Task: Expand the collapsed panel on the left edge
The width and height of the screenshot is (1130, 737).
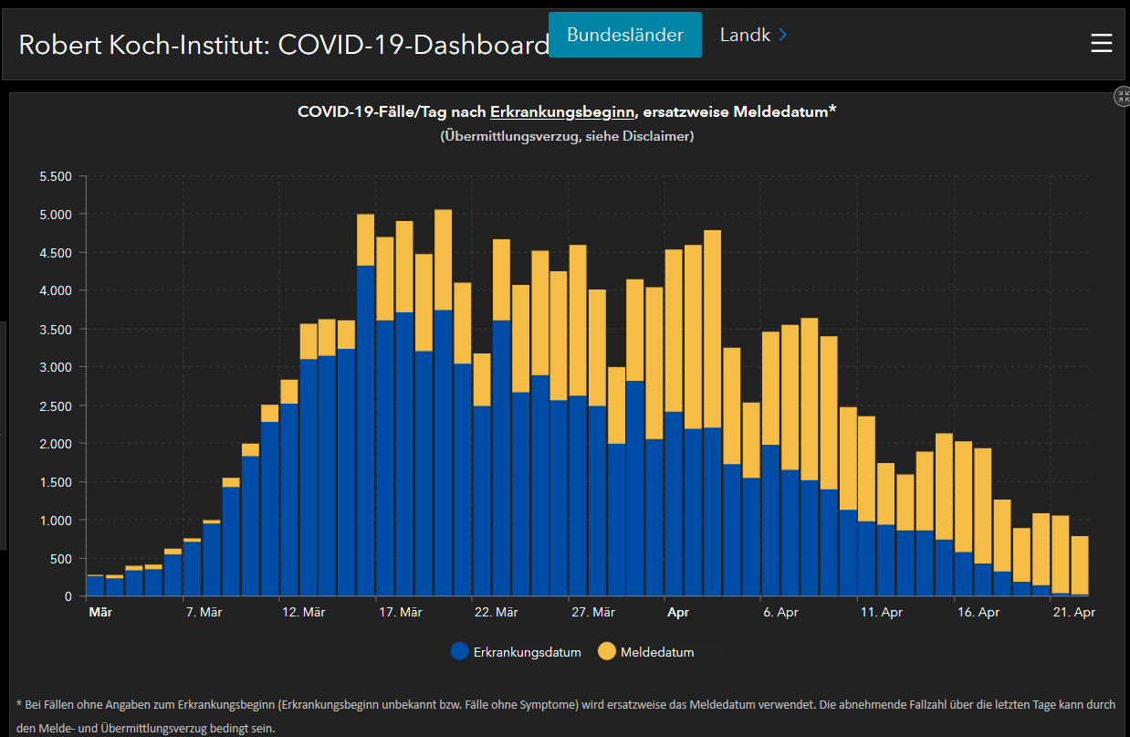Action: 3,435
